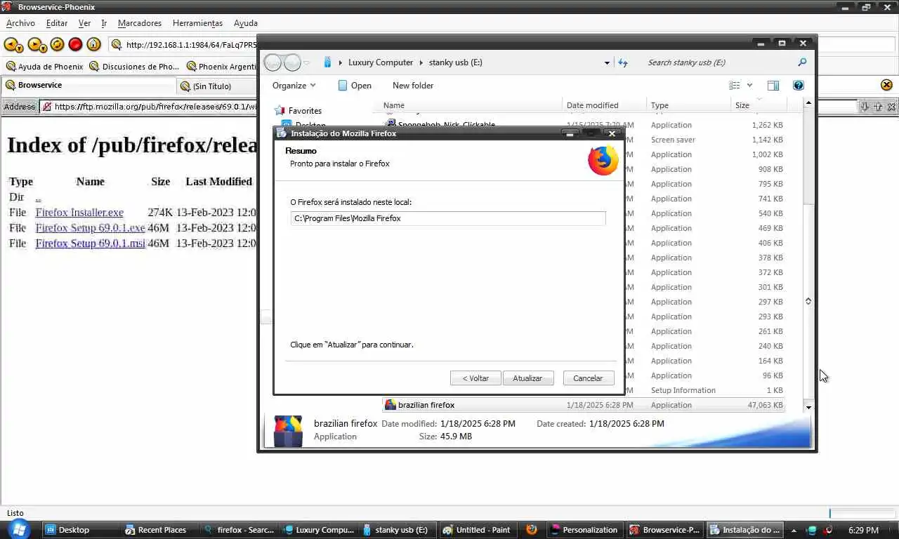The height and width of the screenshot is (539, 899).
Task: Click the Firefox Installer.exe link
Action: coord(79,212)
